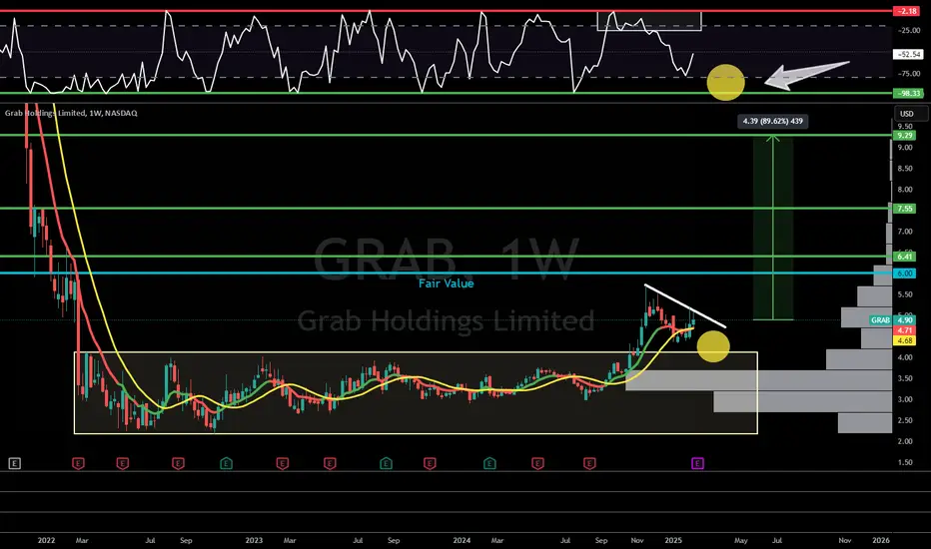The image size is (931, 549).
Task: Click the 2022 label on time axis
Action: pyautogui.click(x=46, y=540)
